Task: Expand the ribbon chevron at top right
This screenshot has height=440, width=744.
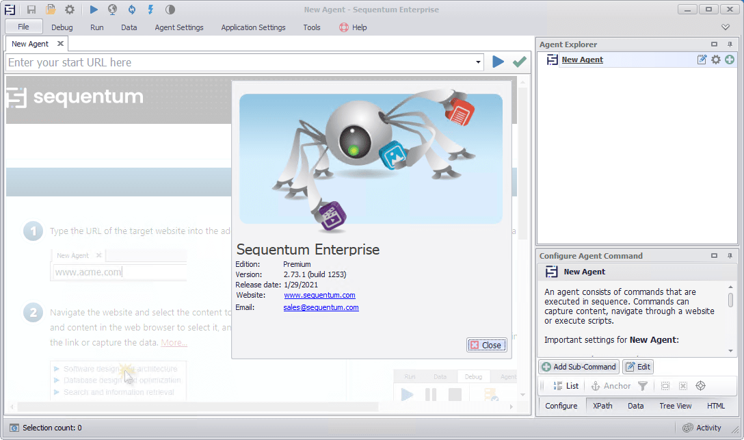Action: pos(726,27)
